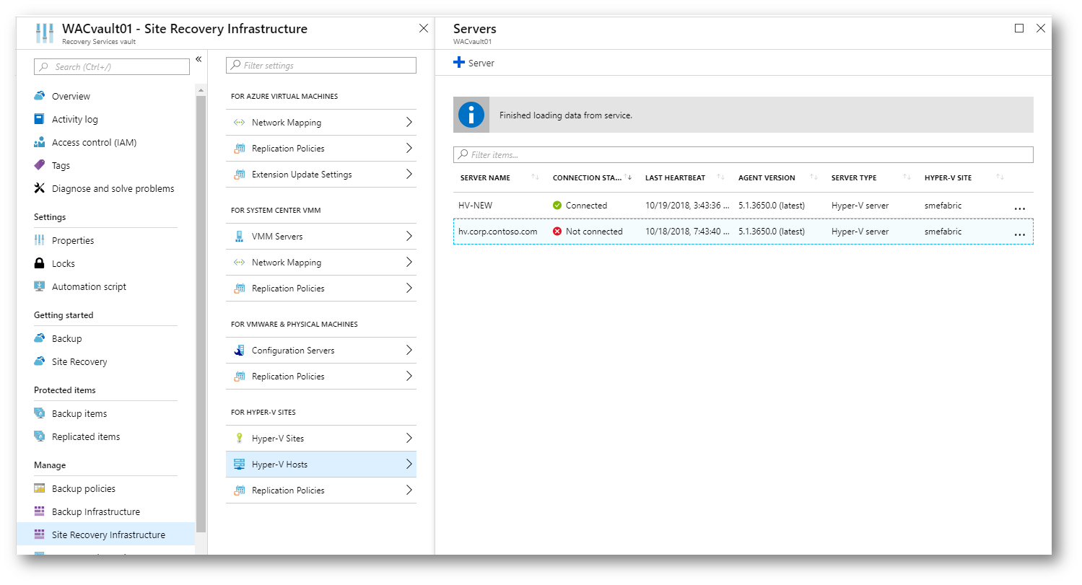Click the Filter settings input field
1082x585 pixels.
coord(321,65)
